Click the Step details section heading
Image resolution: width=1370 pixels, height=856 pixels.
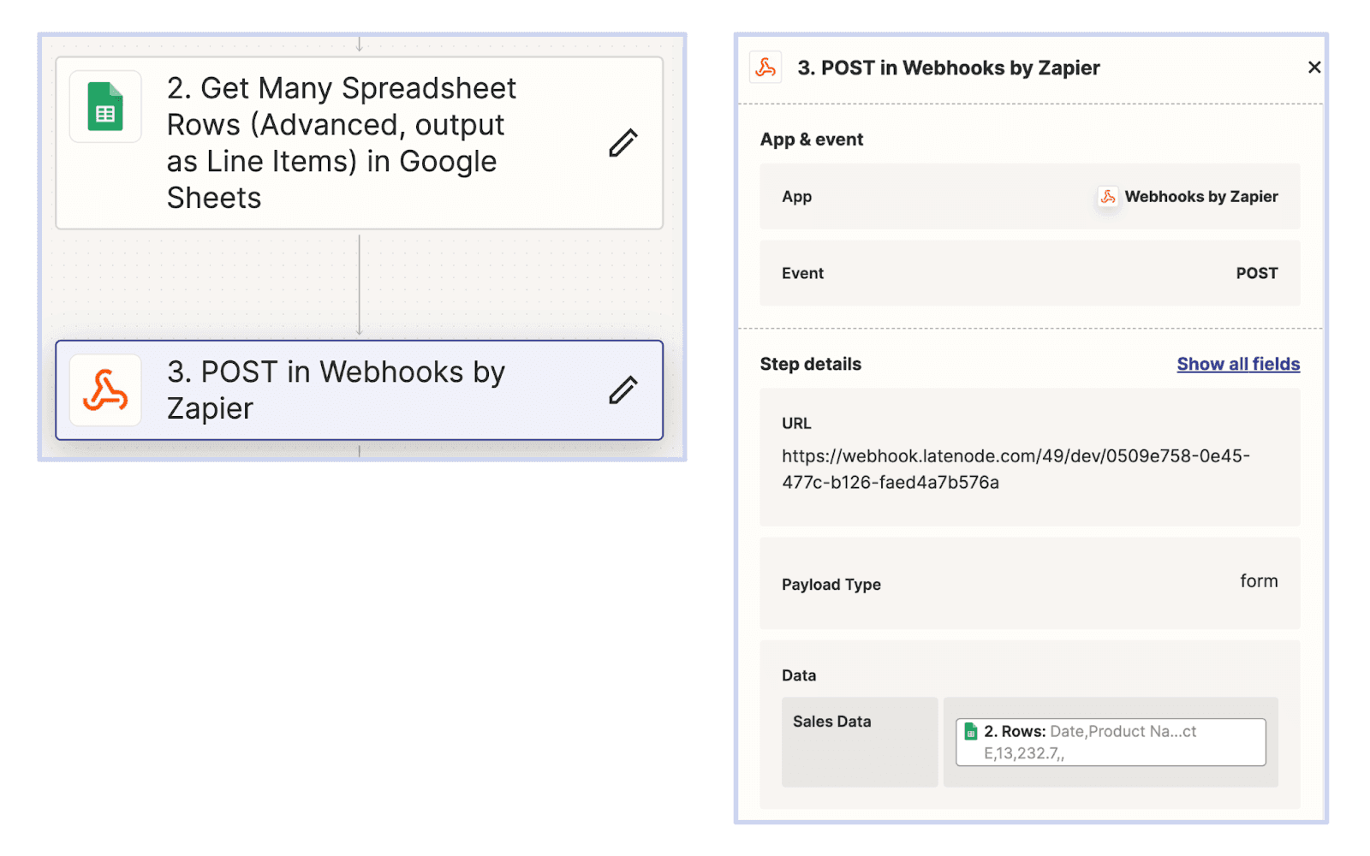pos(810,364)
